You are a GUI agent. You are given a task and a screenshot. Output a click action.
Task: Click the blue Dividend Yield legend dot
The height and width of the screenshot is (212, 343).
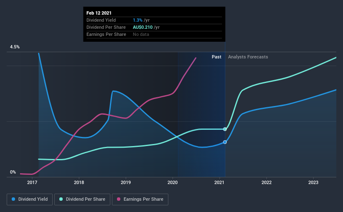pos(13,199)
